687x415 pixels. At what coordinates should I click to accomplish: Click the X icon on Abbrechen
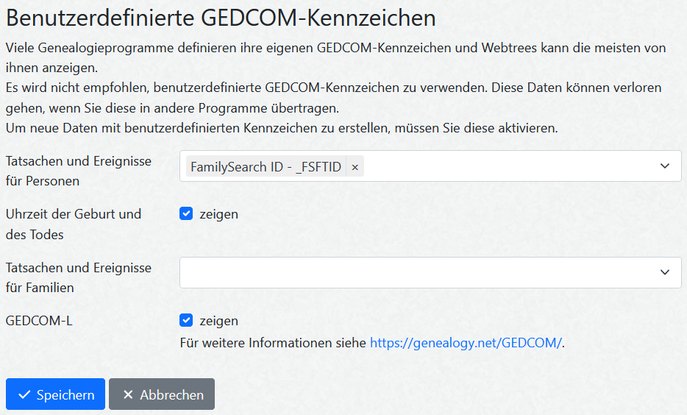(128, 395)
